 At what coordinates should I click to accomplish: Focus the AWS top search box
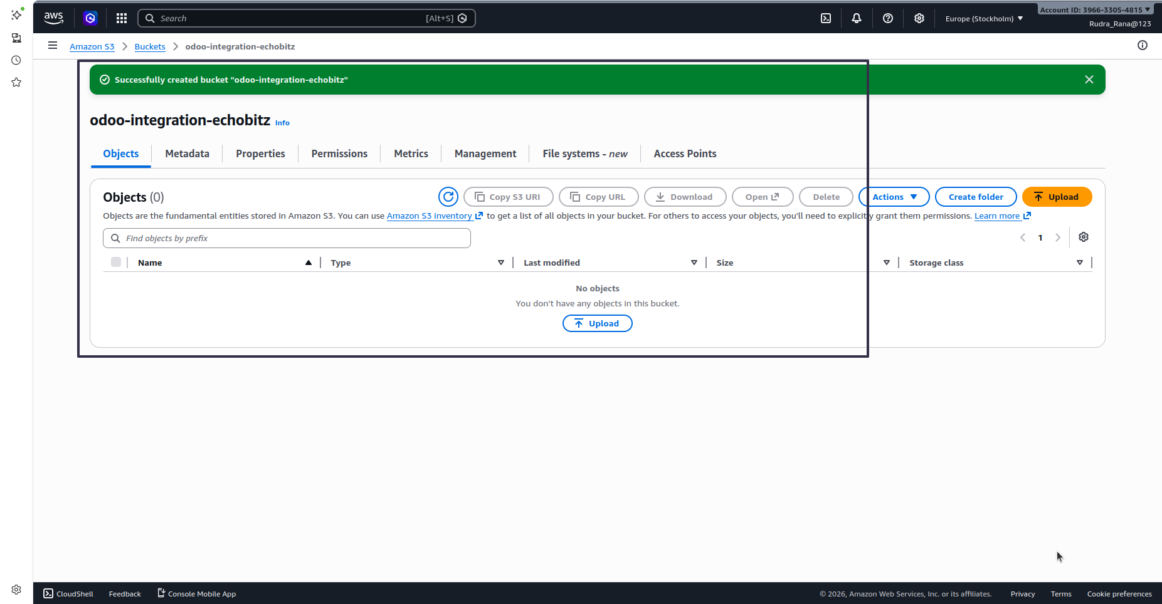[306, 18]
